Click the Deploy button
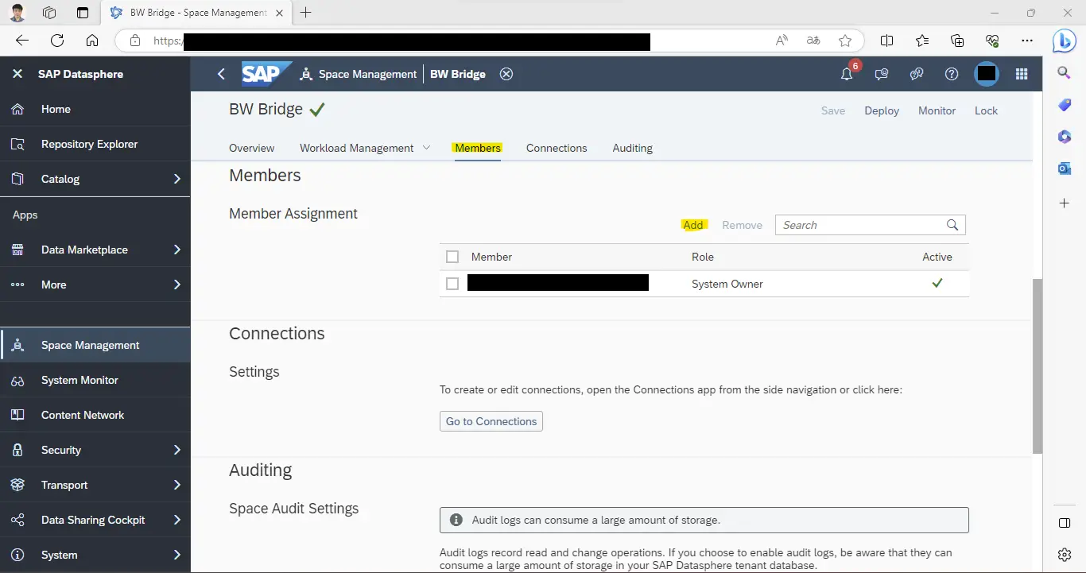 (882, 110)
